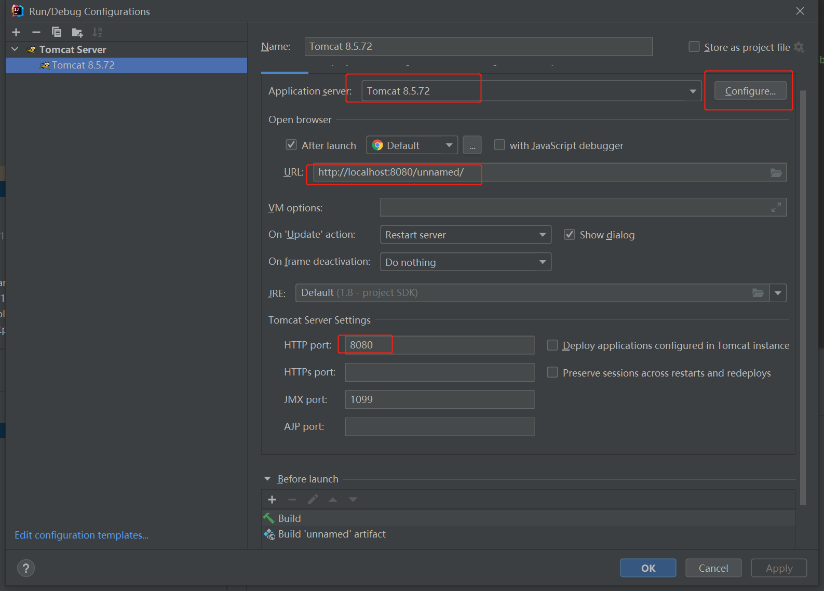
Task: Close the Run/Debug Configurations dialog
Action: point(800,11)
